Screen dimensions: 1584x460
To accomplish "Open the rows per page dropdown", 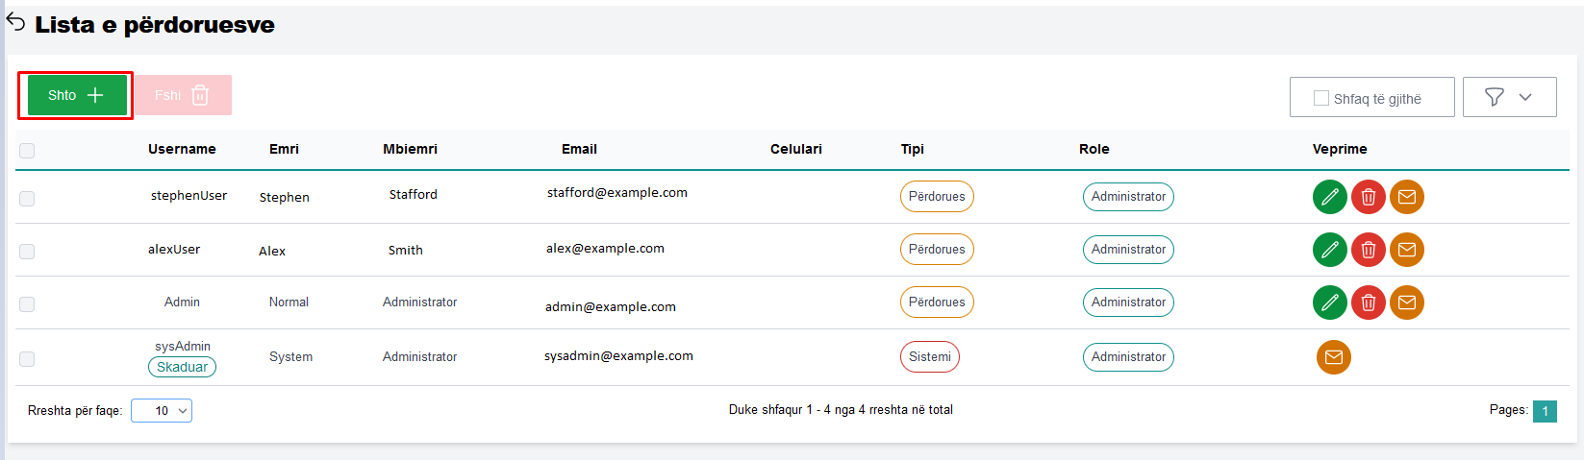I will coord(162,411).
